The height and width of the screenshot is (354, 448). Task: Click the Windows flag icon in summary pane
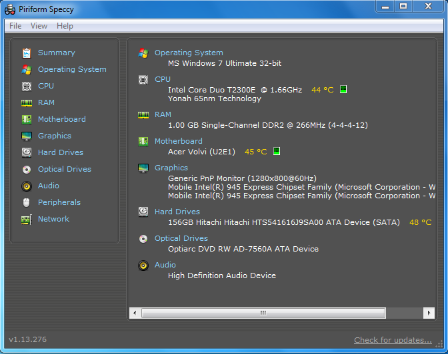pos(143,53)
